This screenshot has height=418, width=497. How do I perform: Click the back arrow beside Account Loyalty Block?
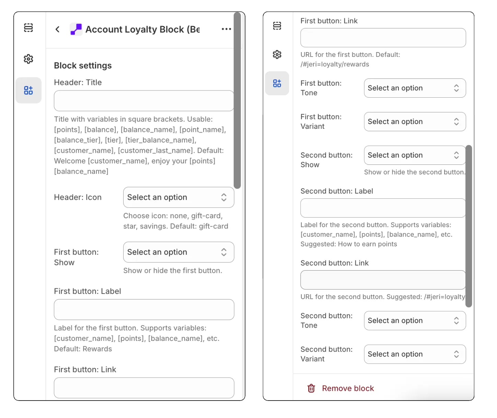pyautogui.click(x=58, y=29)
